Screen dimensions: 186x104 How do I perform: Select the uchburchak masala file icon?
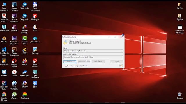[x=180, y=29]
